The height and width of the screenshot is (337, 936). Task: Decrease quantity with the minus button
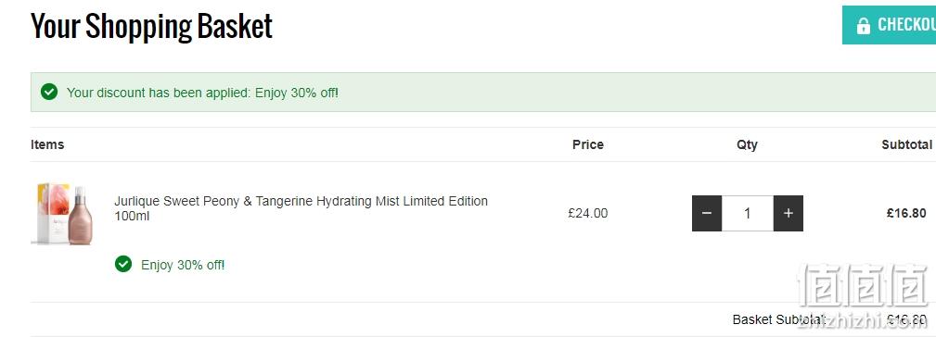pos(707,213)
